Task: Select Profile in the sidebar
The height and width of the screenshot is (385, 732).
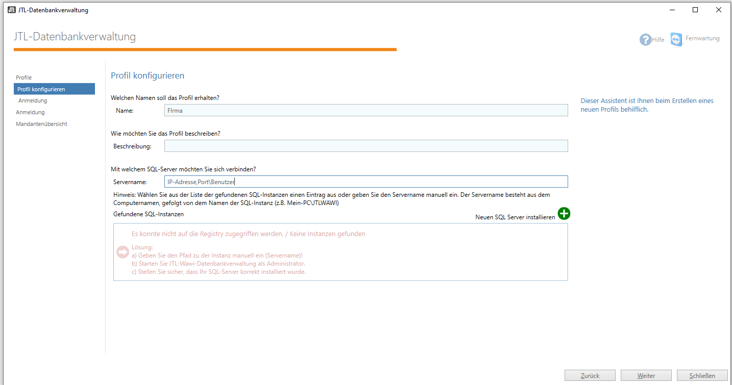Action: pos(24,78)
